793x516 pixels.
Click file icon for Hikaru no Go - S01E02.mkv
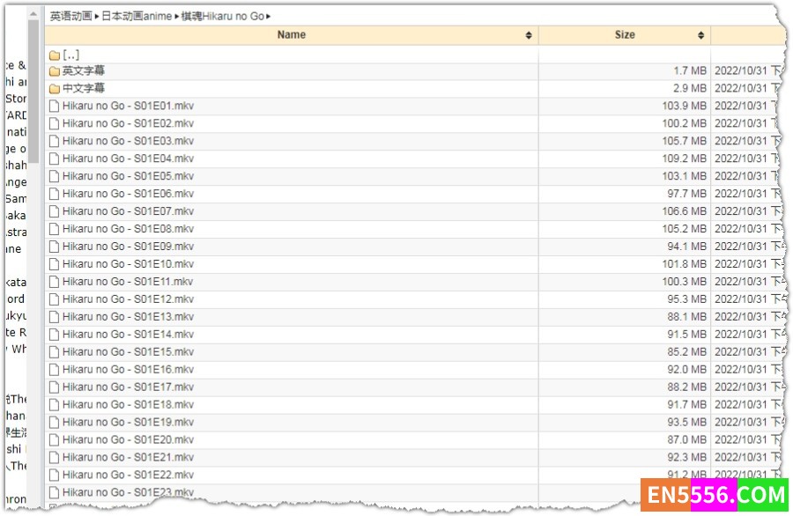pyautogui.click(x=54, y=124)
